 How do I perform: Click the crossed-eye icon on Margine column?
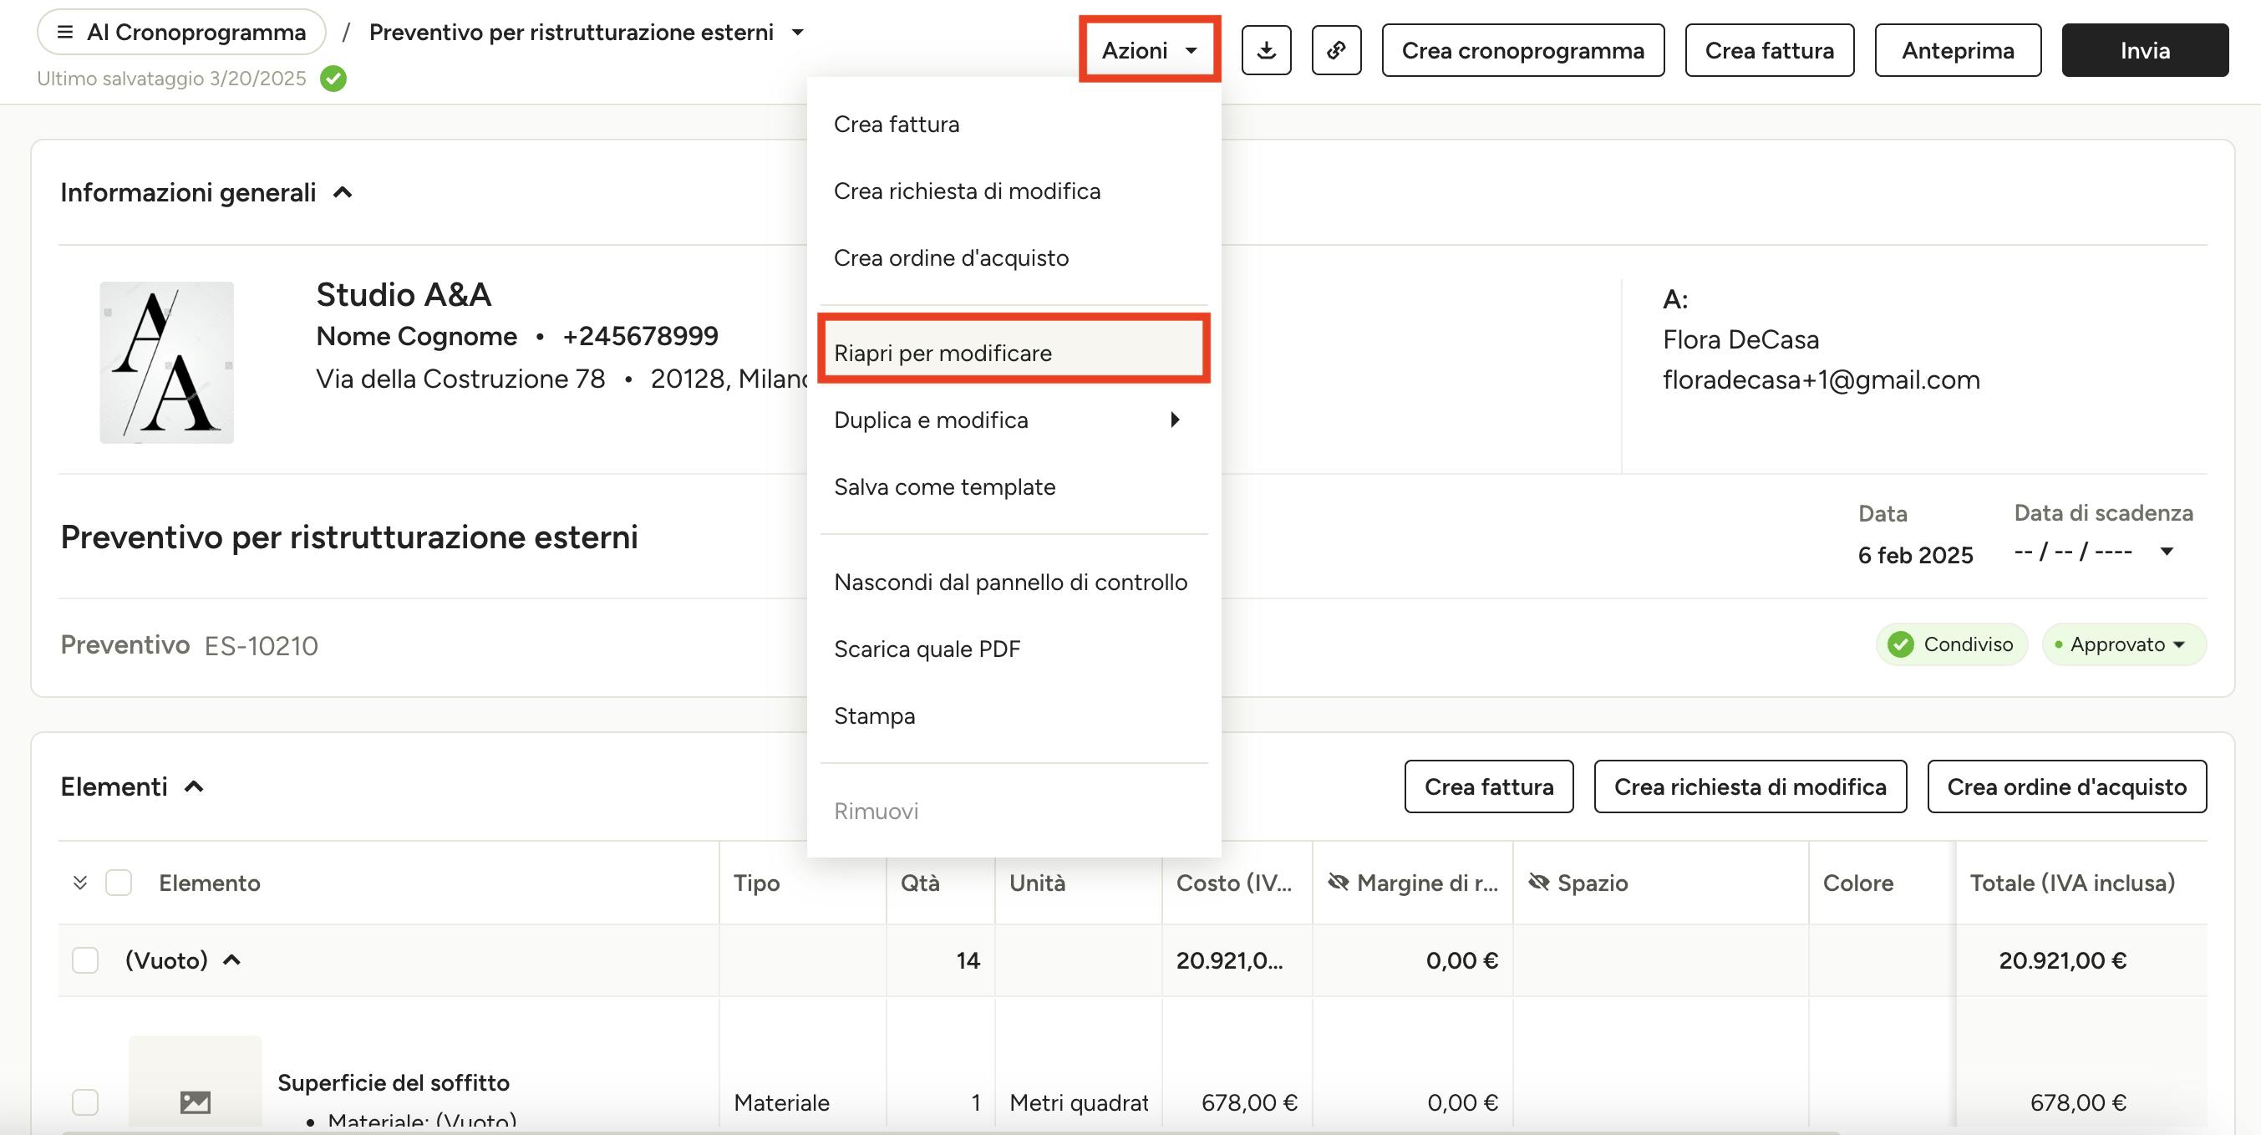tap(1339, 883)
